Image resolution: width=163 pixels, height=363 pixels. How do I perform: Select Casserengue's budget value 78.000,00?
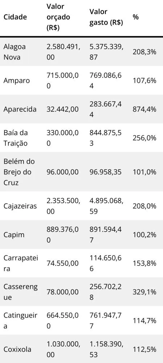62,292
